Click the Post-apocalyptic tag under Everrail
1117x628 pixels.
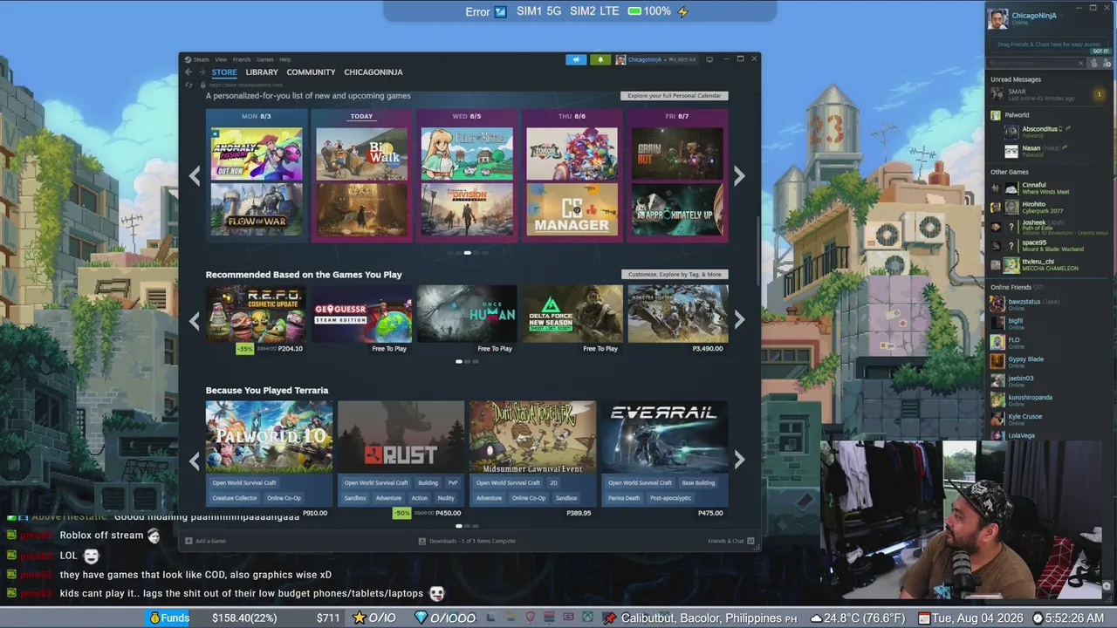point(670,498)
